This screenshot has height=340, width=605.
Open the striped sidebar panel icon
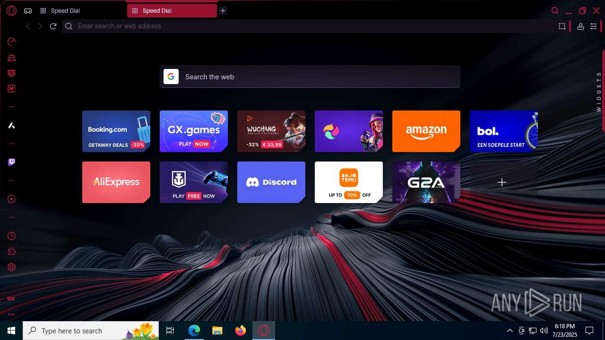pos(11,73)
